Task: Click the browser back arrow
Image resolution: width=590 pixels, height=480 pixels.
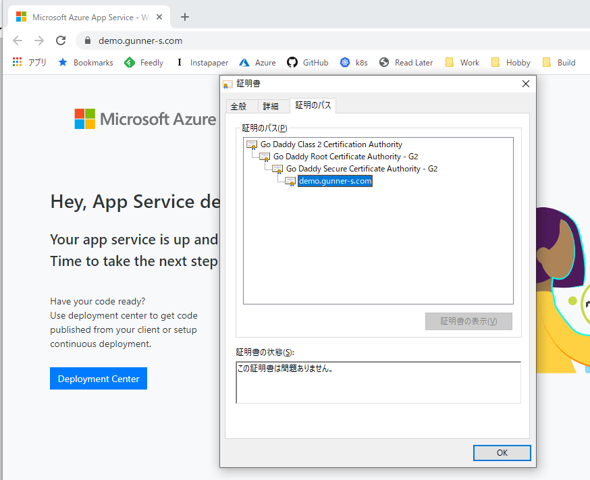Action: (x=18, y=41)
